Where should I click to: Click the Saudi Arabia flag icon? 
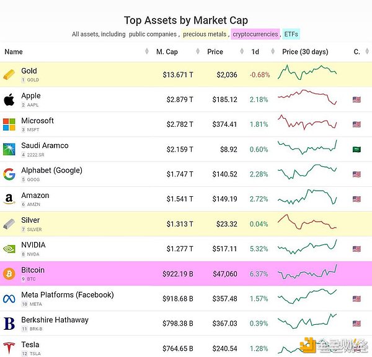pyautogui.click(x=356, y=149)
